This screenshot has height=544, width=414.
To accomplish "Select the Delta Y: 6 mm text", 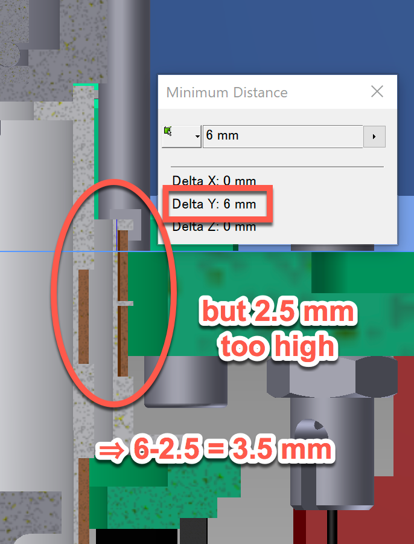I will point(214,204).
